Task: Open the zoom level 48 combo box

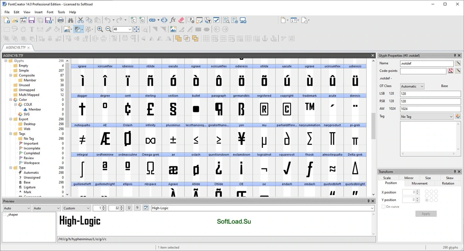Action: pos(122,29)
